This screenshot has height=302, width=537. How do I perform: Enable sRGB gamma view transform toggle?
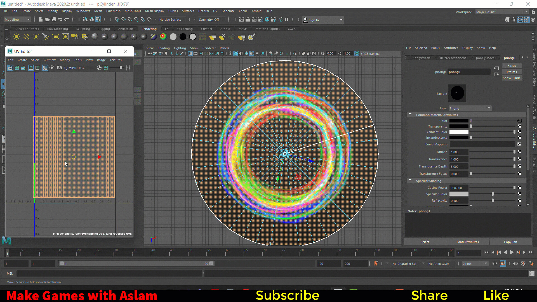pos(357,53)
